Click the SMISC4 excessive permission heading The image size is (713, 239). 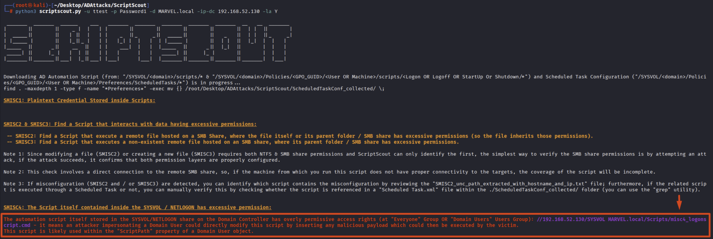tap(137, 207)
